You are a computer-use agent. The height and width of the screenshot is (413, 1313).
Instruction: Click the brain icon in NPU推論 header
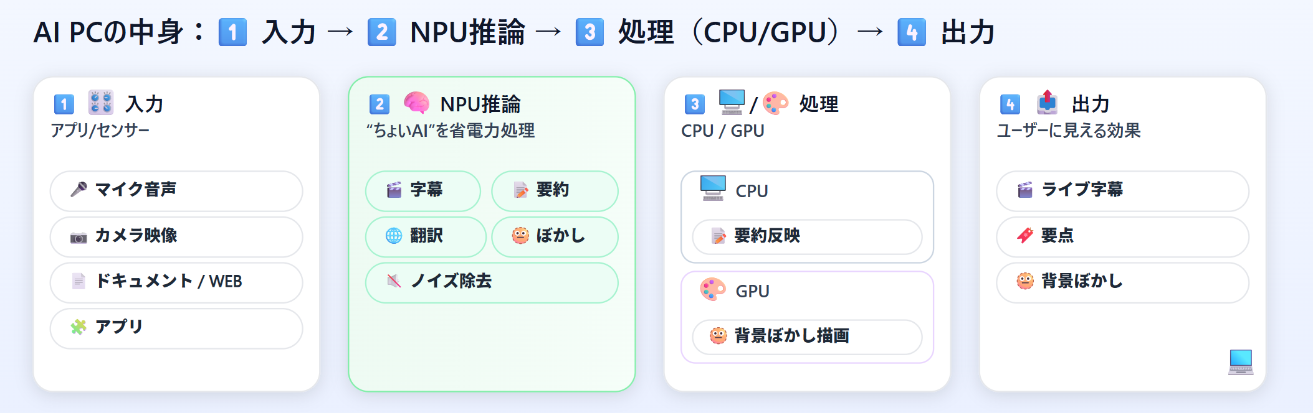pos(416,103)
